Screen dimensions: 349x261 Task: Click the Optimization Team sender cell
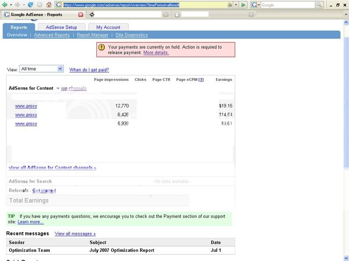click(x=29, y=251)
